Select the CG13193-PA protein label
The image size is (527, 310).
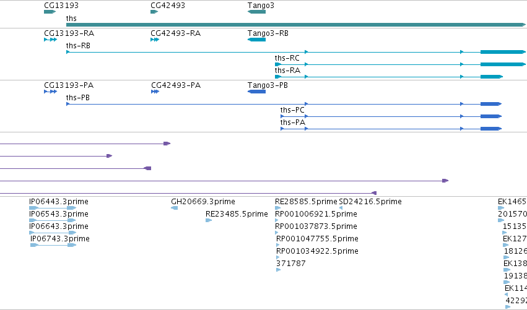coord(69,85)
